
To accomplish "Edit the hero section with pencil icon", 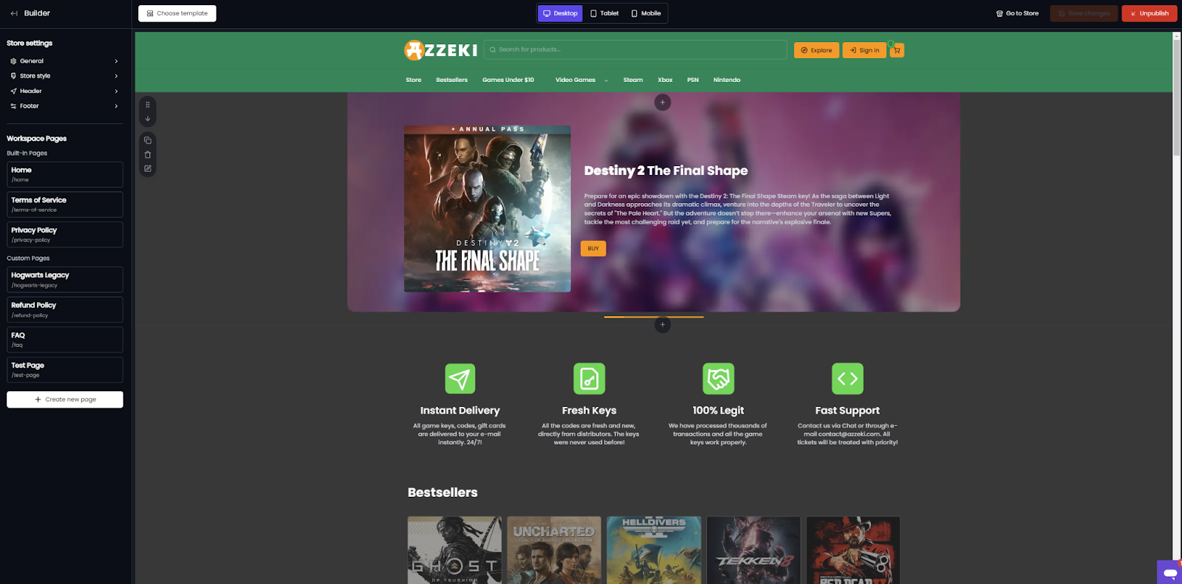I will (148, 169).
